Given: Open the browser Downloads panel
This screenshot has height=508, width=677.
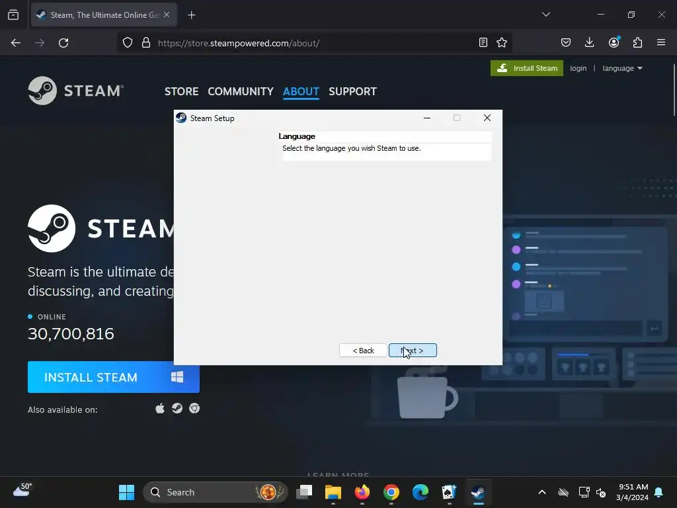Looking at the screenshot, I should [589, 42].
